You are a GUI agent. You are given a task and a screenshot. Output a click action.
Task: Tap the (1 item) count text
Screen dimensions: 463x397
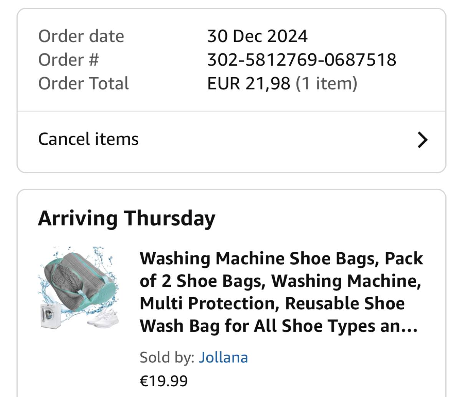pos(326,83)
